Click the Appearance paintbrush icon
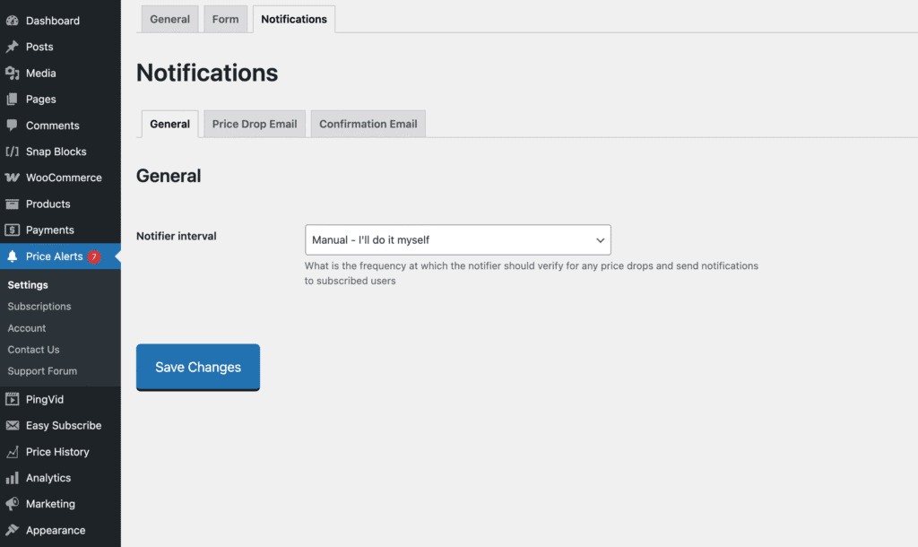Viewport: 918px width, 547px height. (13, 530)
